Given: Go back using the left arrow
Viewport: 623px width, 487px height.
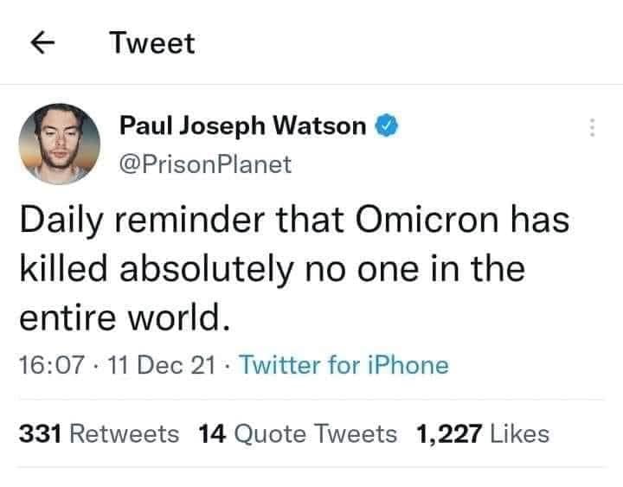Looking at the screenshot, I should 42,43.
